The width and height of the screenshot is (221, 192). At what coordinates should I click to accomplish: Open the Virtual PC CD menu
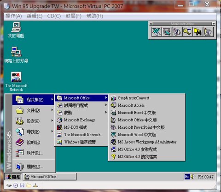[54, 16]
